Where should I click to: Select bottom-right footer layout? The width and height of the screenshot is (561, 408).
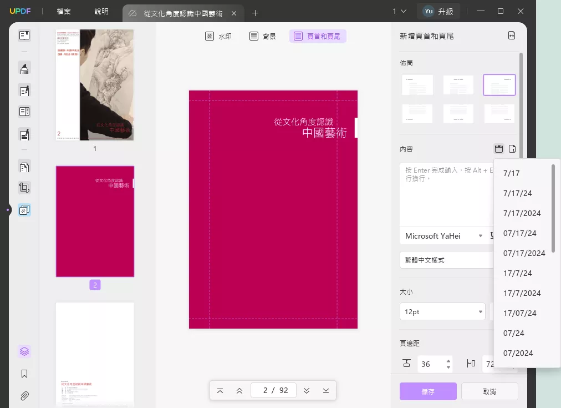point(499,114)
